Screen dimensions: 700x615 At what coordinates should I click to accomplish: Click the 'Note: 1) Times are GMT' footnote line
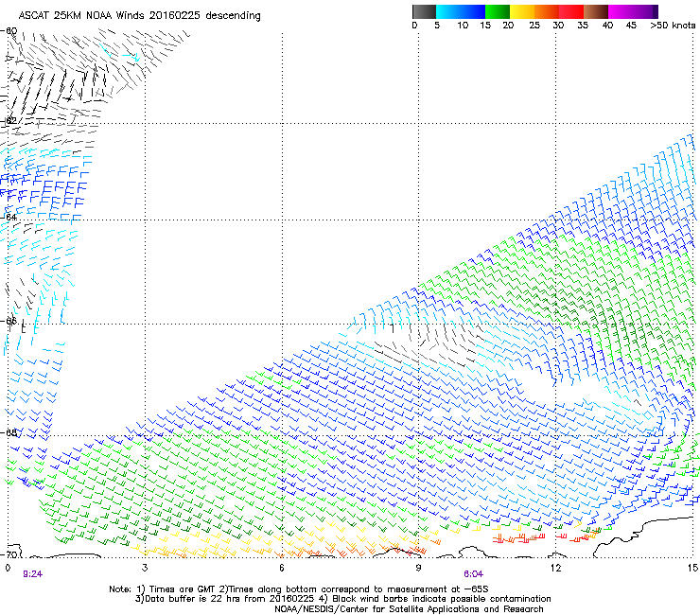point(299,589)
